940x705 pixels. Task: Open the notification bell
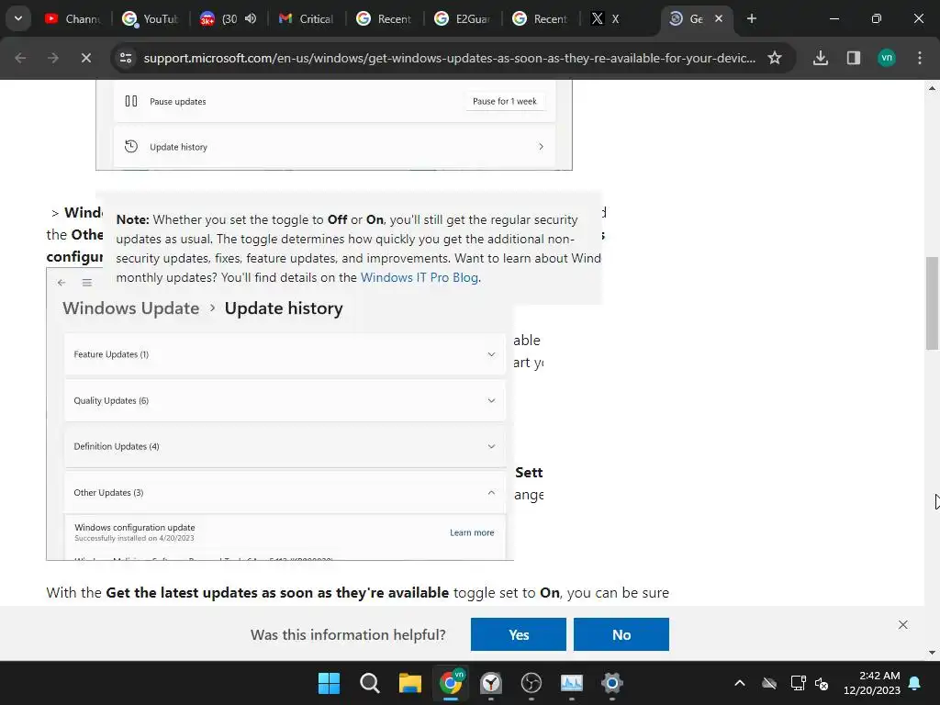915,683
